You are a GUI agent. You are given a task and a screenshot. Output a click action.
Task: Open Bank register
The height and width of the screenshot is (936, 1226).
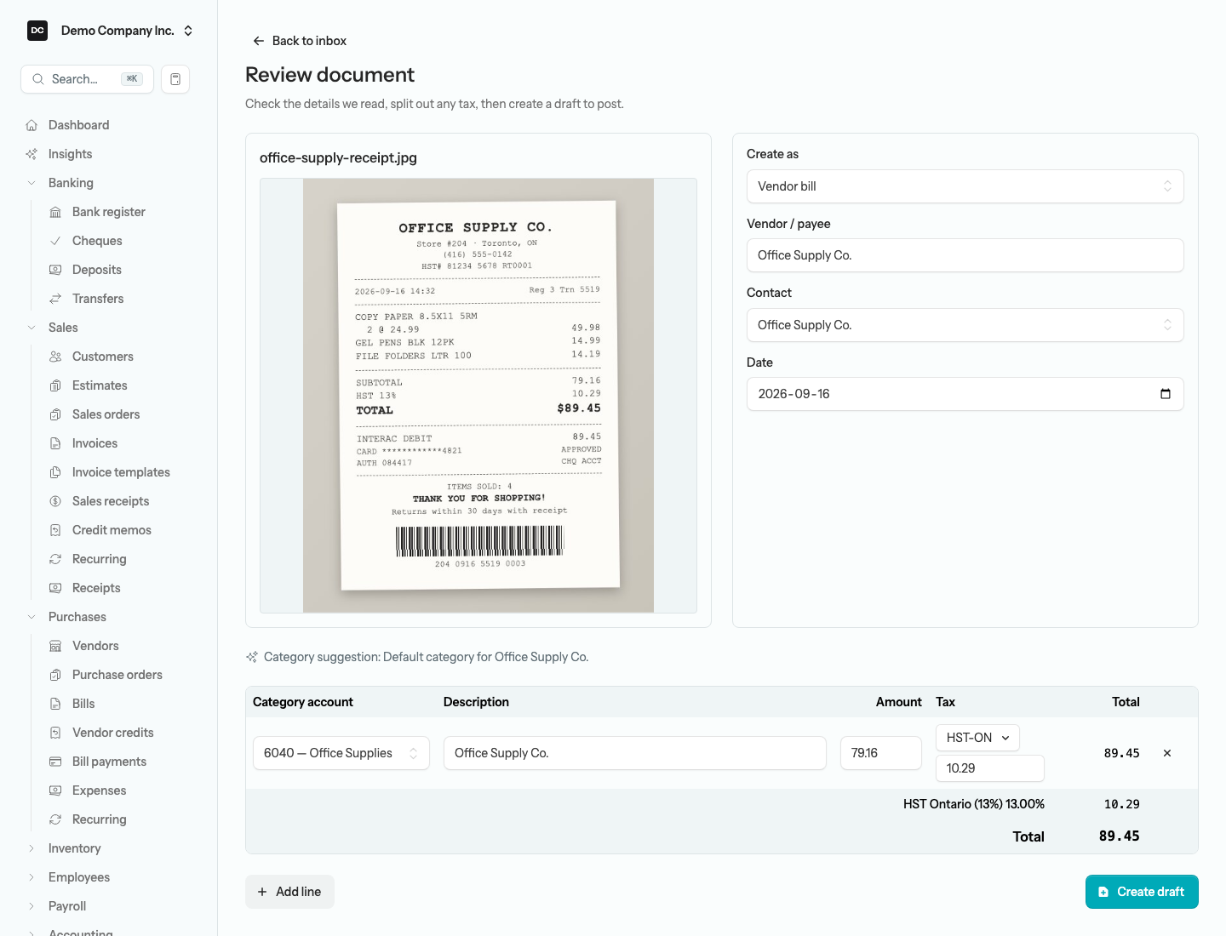click(108, 212)
